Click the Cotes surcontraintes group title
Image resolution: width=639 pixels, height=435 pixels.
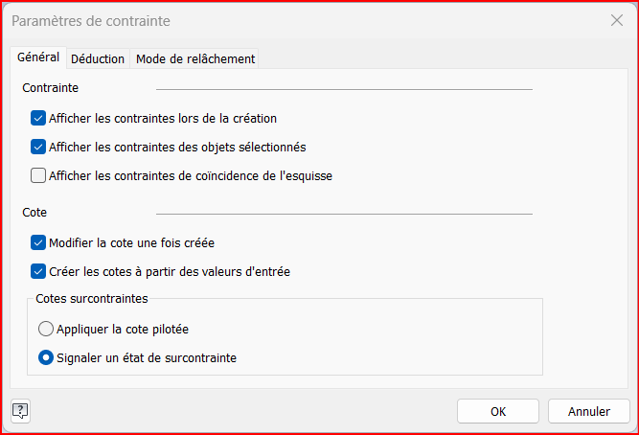91,299
